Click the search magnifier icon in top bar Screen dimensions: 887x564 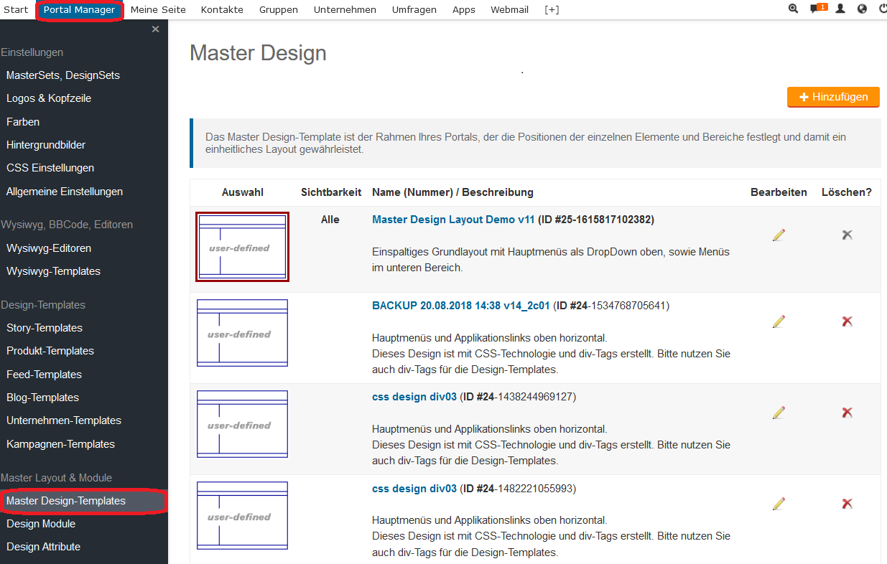[x=793, y=9]
